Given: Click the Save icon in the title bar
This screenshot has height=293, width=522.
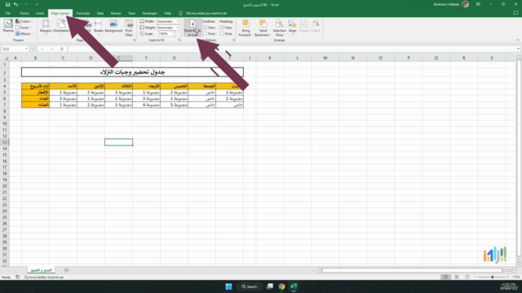Looking at the screenshot, I should (7, 5).
